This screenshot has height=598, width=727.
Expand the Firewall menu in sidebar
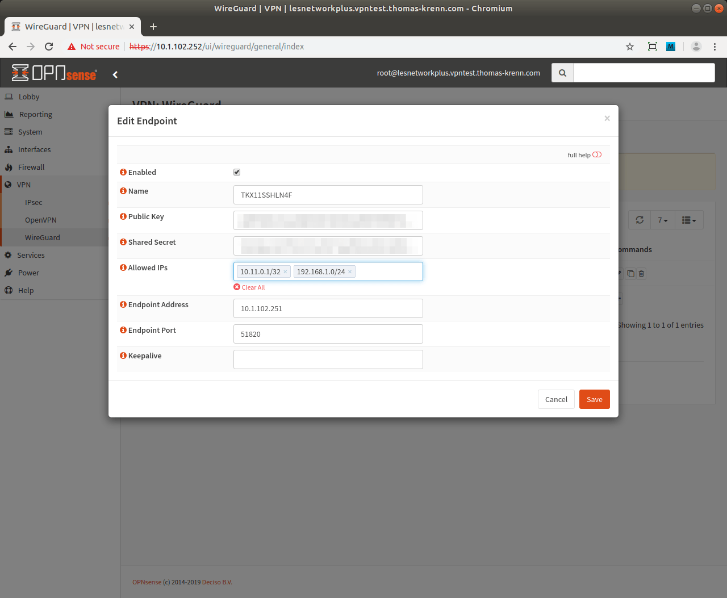(x=31, y=167)
